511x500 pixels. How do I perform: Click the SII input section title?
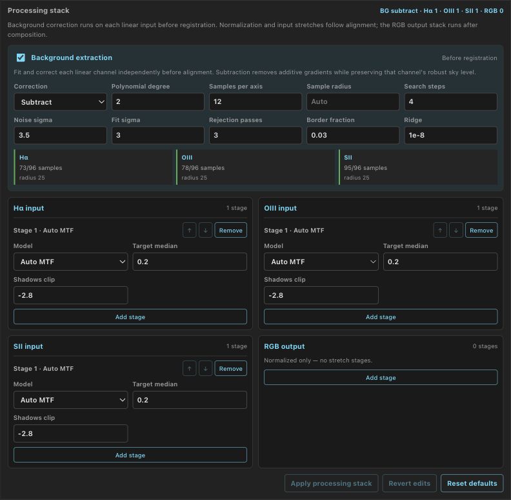click(x=28, y=346)
